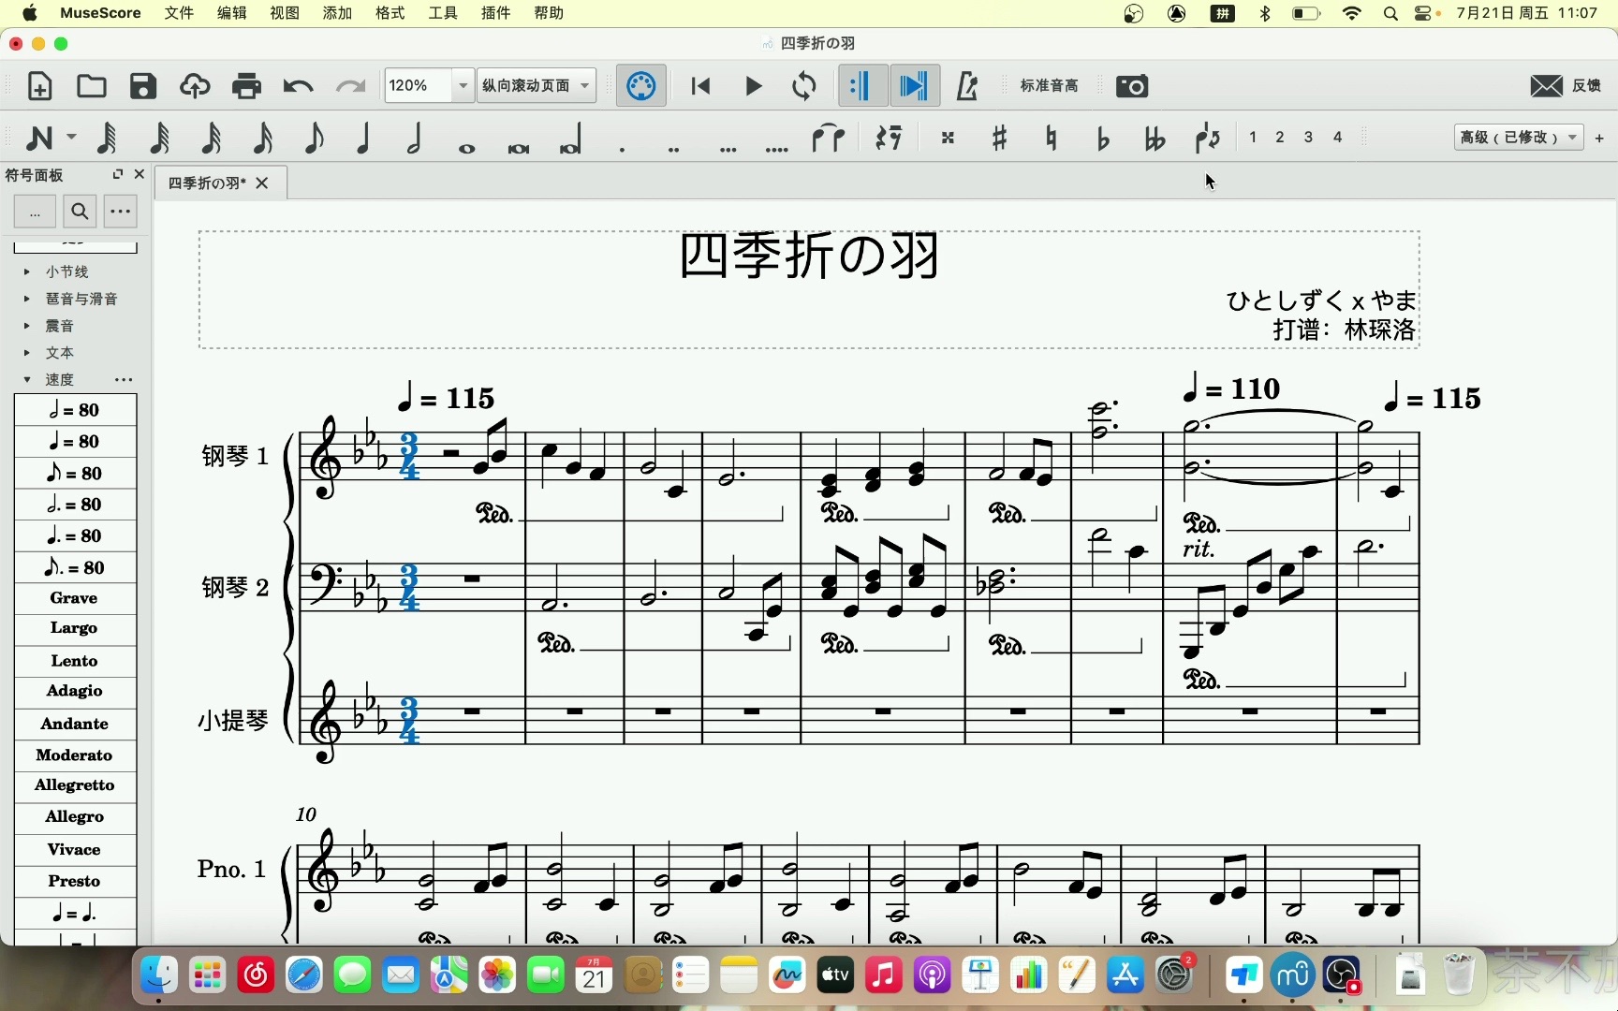Toggle the metronome
This screenshot has width=1618, height=1011.
pyautogui.click(x=967, y=86)
